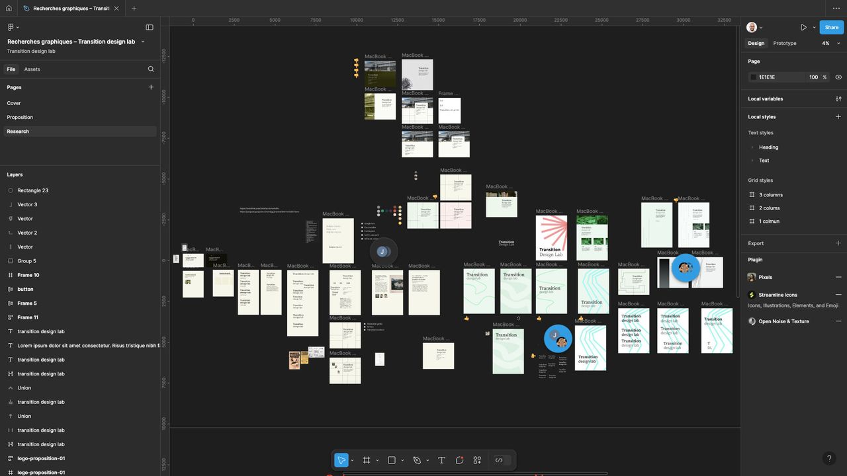Switch to the Prototype tab
Image resolution: width=847 pixels, height=476 pixels.
click(x=785, y=44)
